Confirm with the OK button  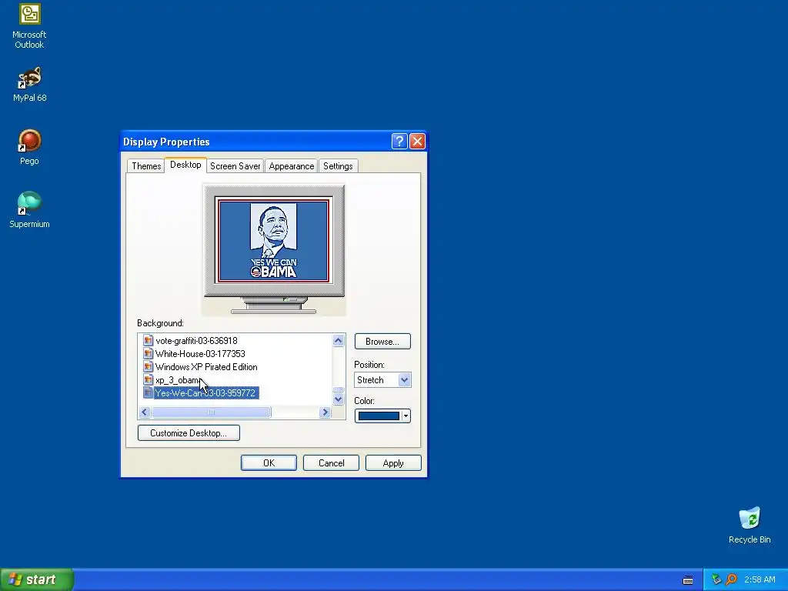pyautogui.click(x=269, y=462)
